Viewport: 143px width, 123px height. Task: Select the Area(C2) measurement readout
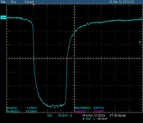coord(22,108)
